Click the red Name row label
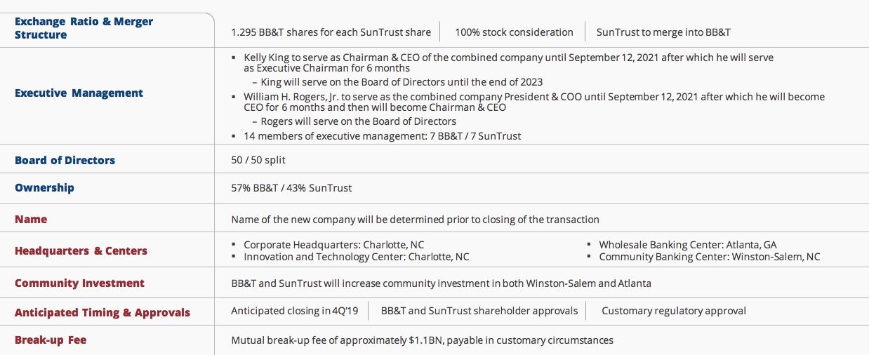Screen dimensions: 869x355 click(x=31, y=219)
